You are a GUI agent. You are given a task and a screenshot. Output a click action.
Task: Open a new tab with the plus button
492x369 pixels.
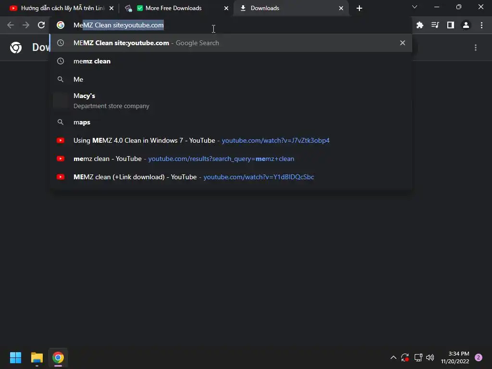point(359,8)
